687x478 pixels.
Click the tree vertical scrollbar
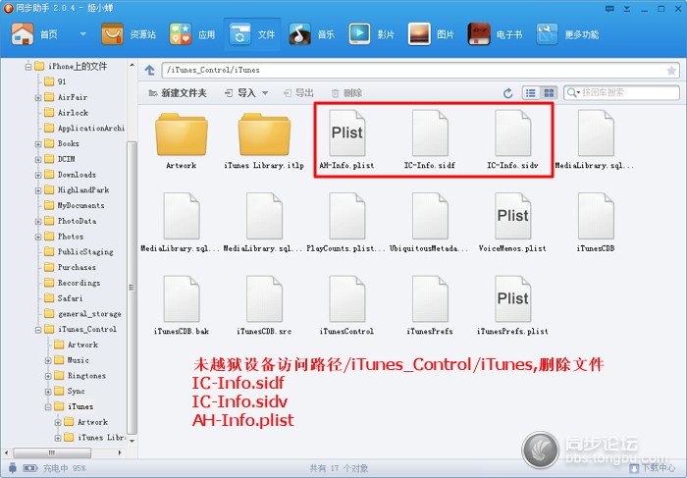[132, 287]
